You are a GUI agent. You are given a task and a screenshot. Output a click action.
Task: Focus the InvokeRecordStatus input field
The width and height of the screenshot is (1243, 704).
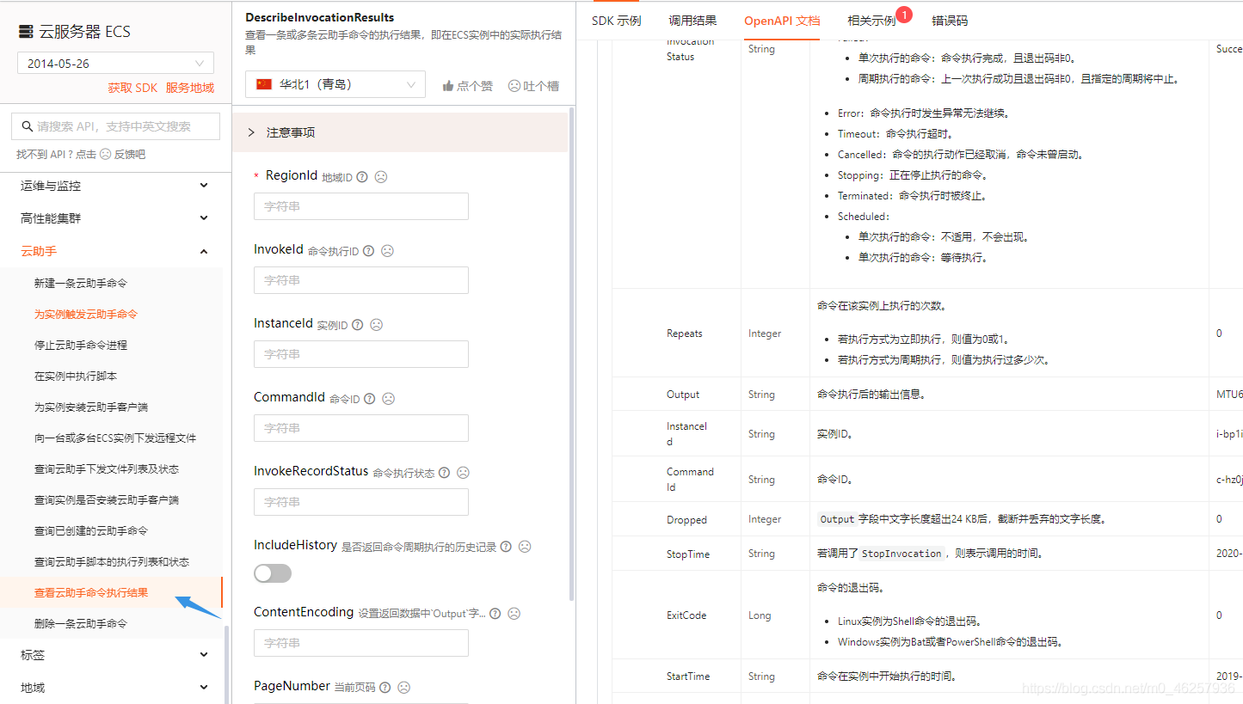(361, 502)
